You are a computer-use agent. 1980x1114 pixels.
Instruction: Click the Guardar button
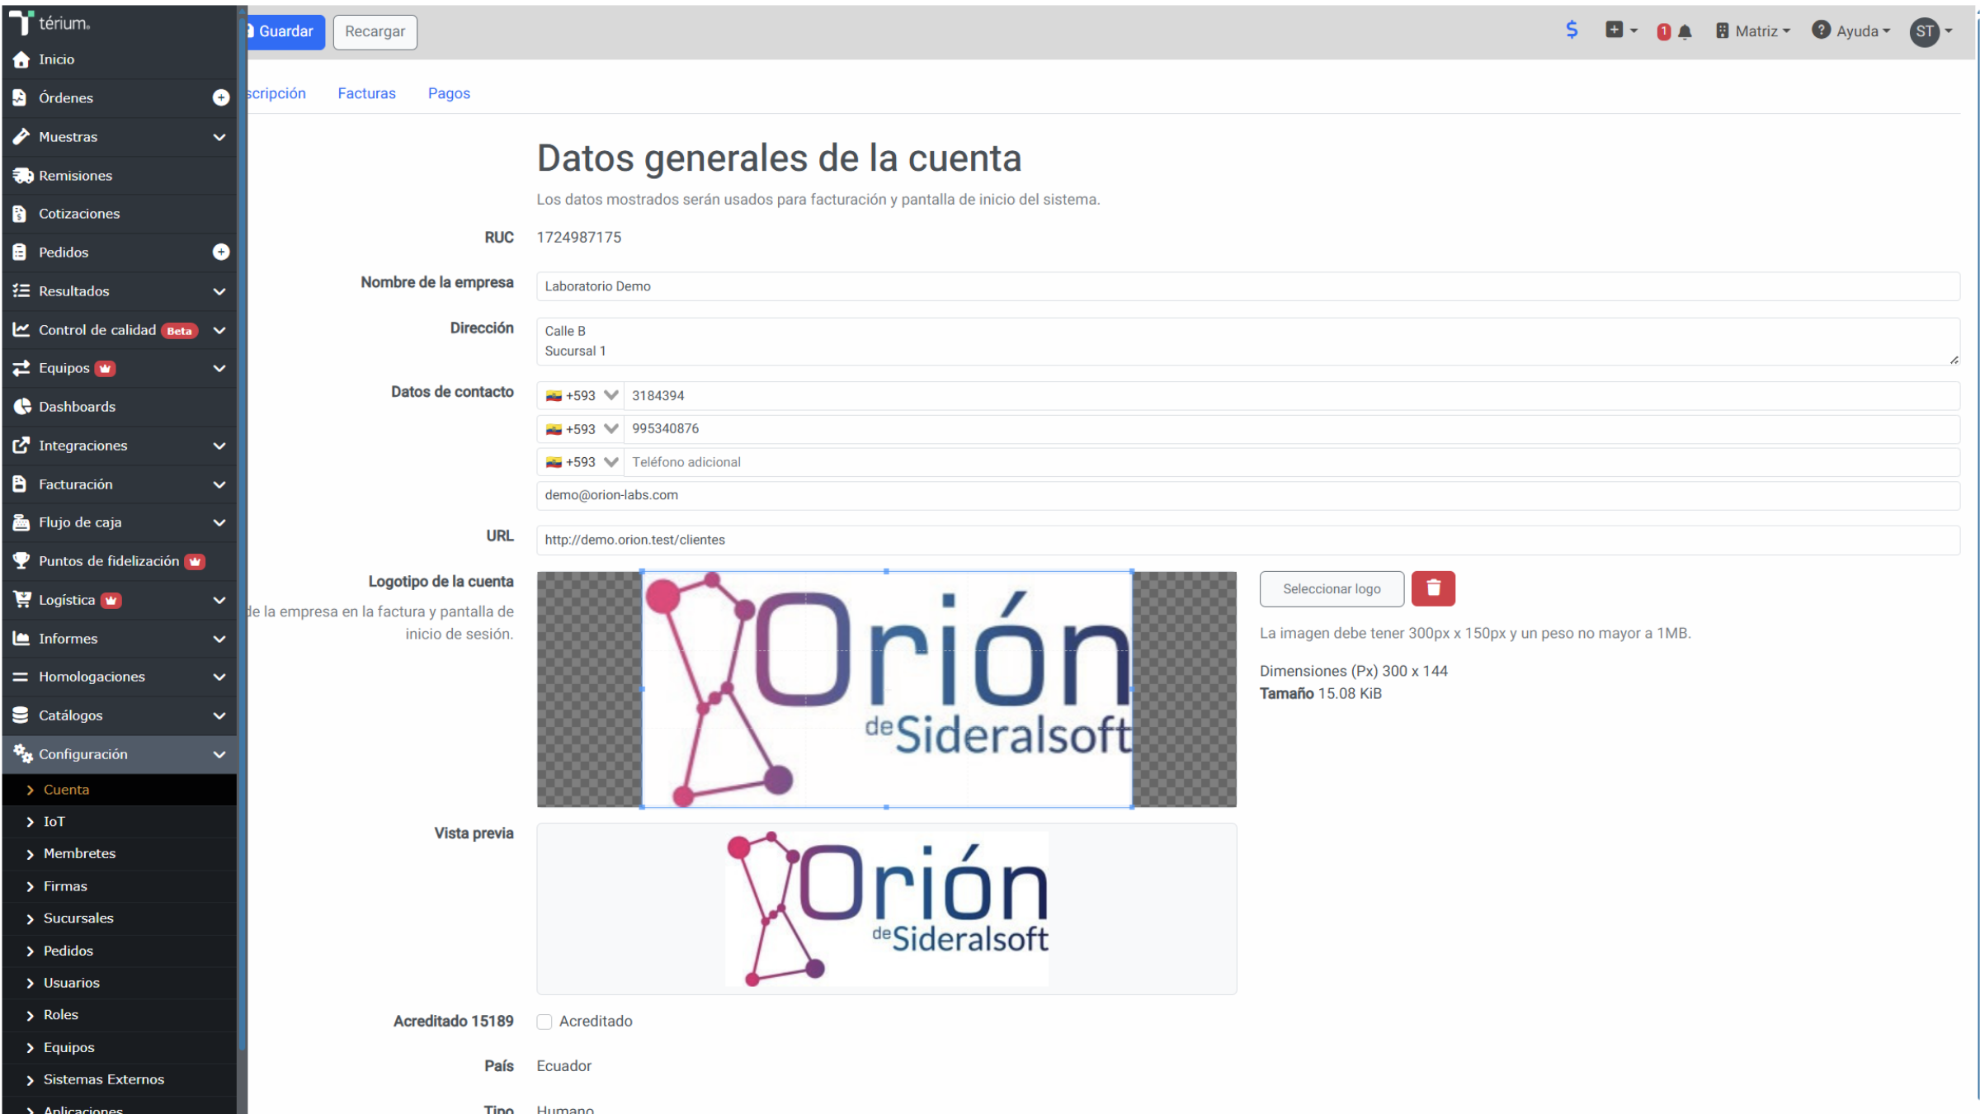285,31
